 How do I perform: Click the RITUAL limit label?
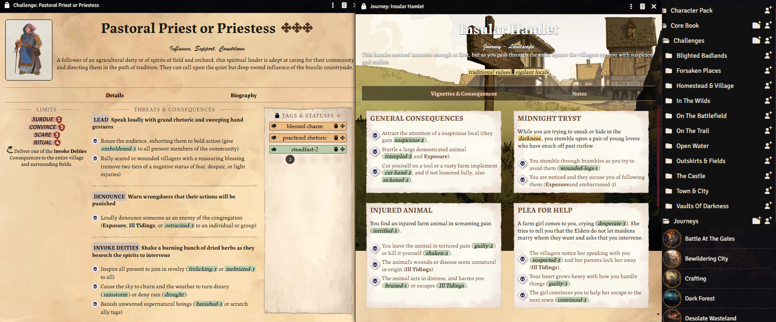pyautogui.click(x=43, y=143)
